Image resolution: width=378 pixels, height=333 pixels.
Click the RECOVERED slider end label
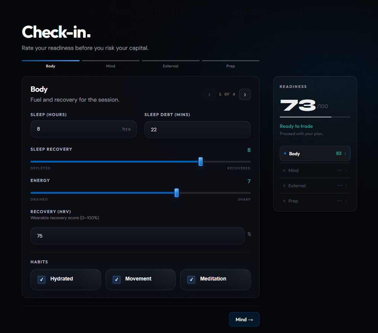click(239, 168)
